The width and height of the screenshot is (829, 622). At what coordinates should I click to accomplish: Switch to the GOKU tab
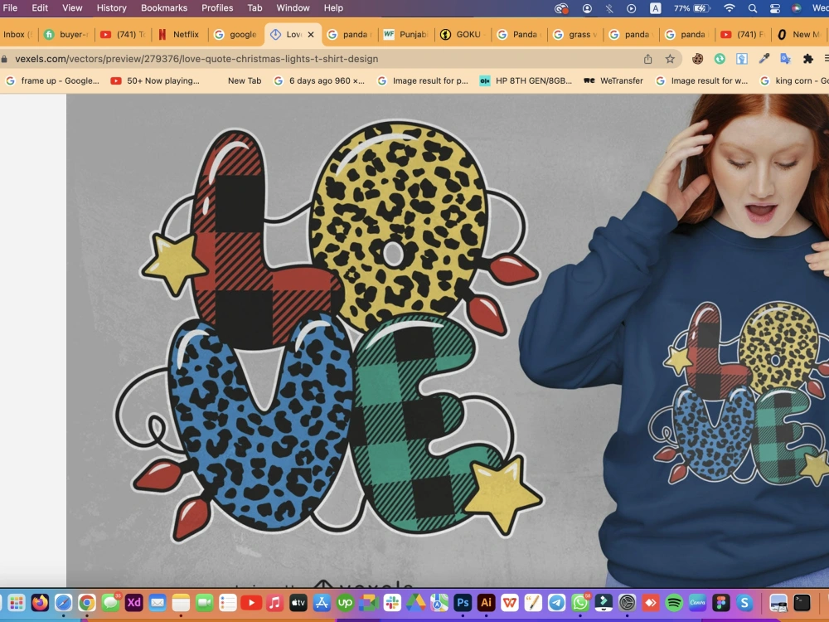[x=463, y=34]
